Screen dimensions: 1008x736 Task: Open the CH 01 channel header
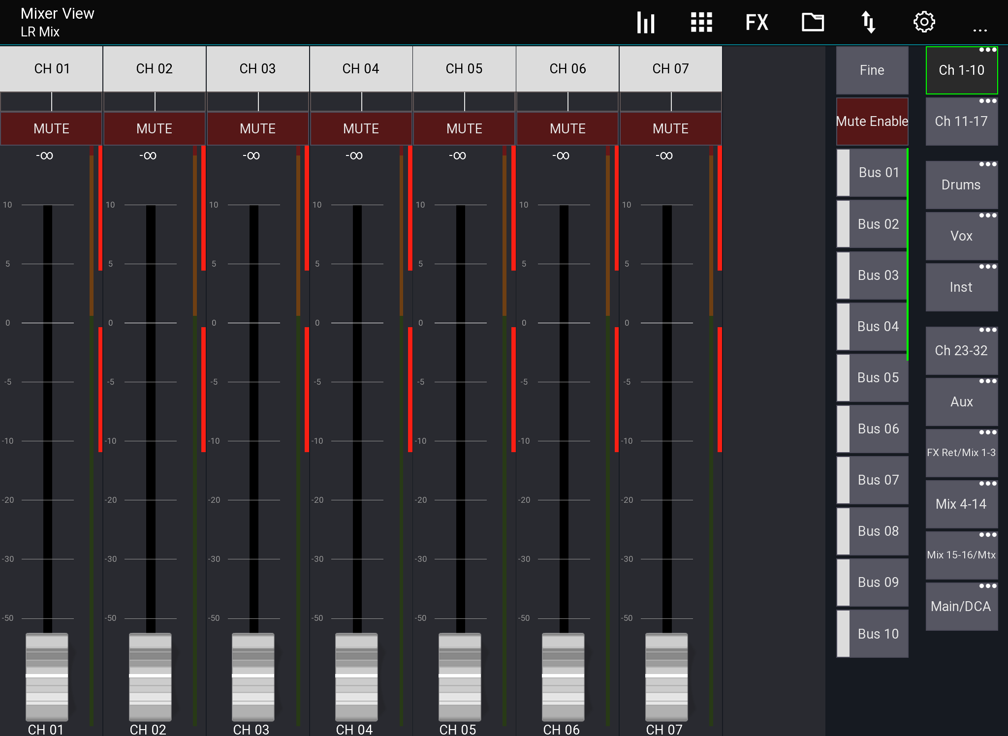point(51,69)
